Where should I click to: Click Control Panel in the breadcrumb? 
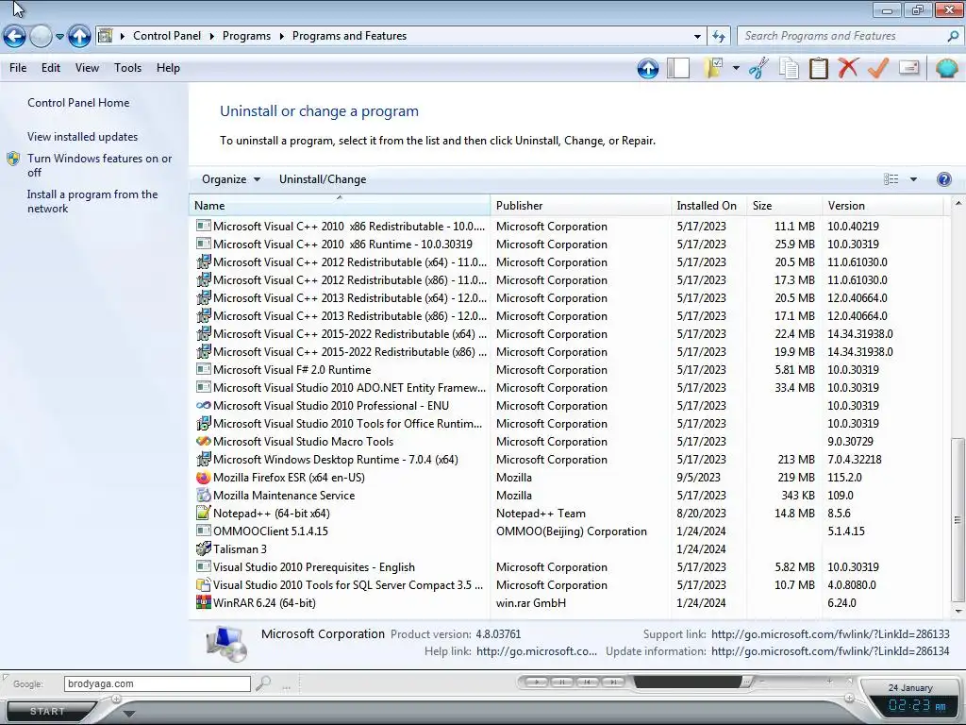click(x=167, y=37)
